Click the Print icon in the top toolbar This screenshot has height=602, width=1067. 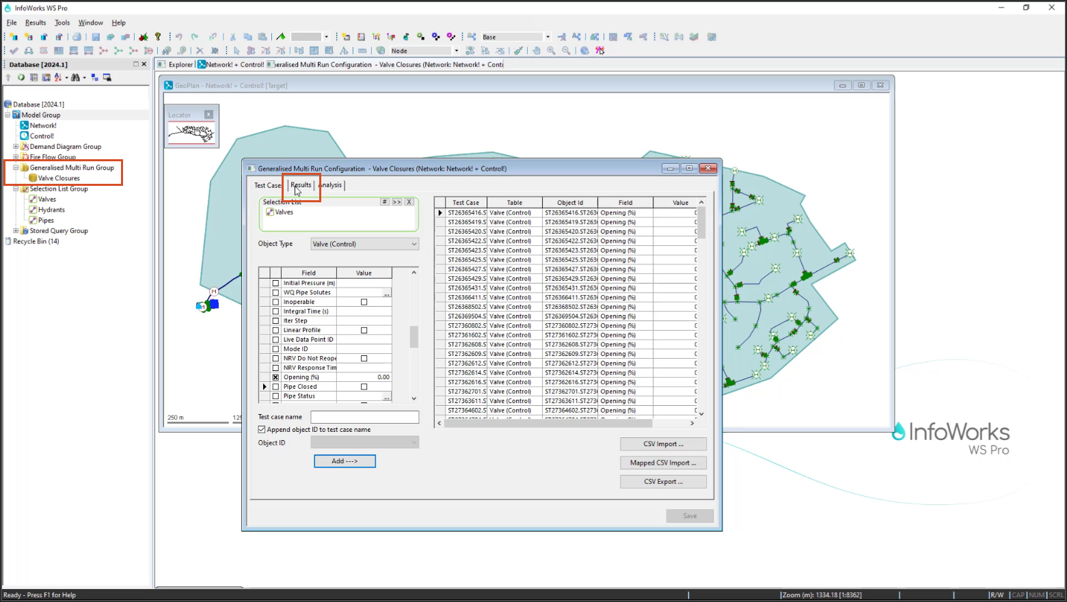click(77, 37)
